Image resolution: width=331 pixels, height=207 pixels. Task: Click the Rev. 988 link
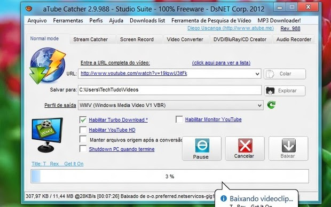(x=290, y=28)
